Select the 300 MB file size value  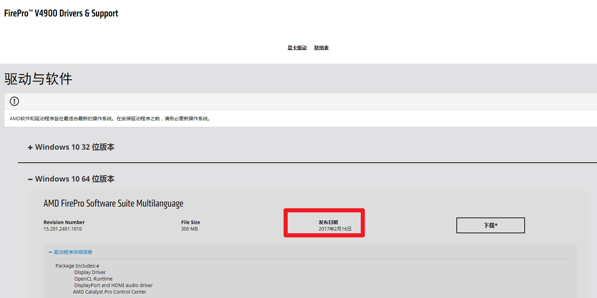coord(189,229)
